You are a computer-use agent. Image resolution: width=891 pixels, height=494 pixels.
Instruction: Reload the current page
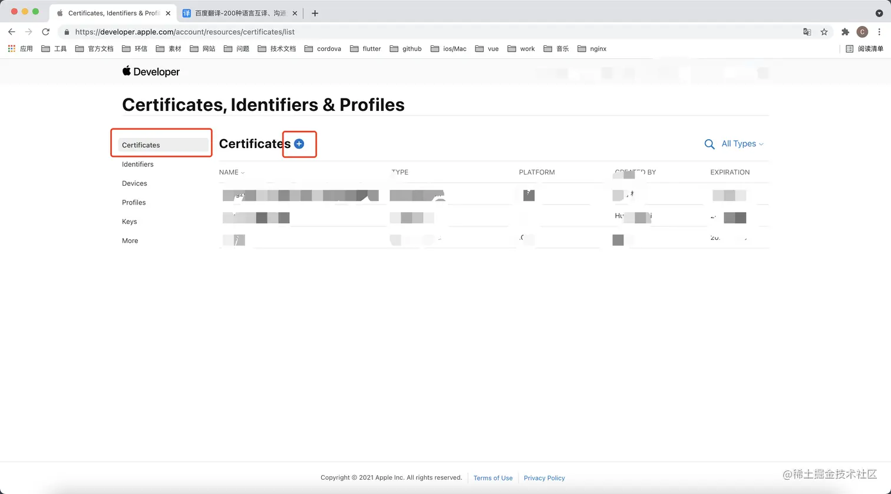(x=46, y=32)
